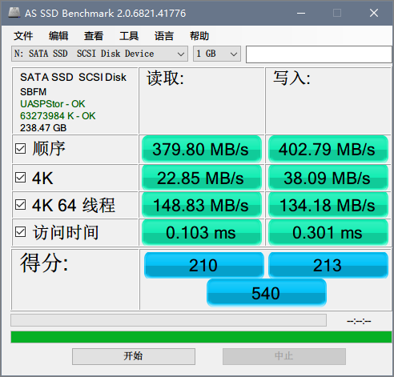
Task: Minimize the AS SSD Benchmark window
Action: (x=301, y=13)
